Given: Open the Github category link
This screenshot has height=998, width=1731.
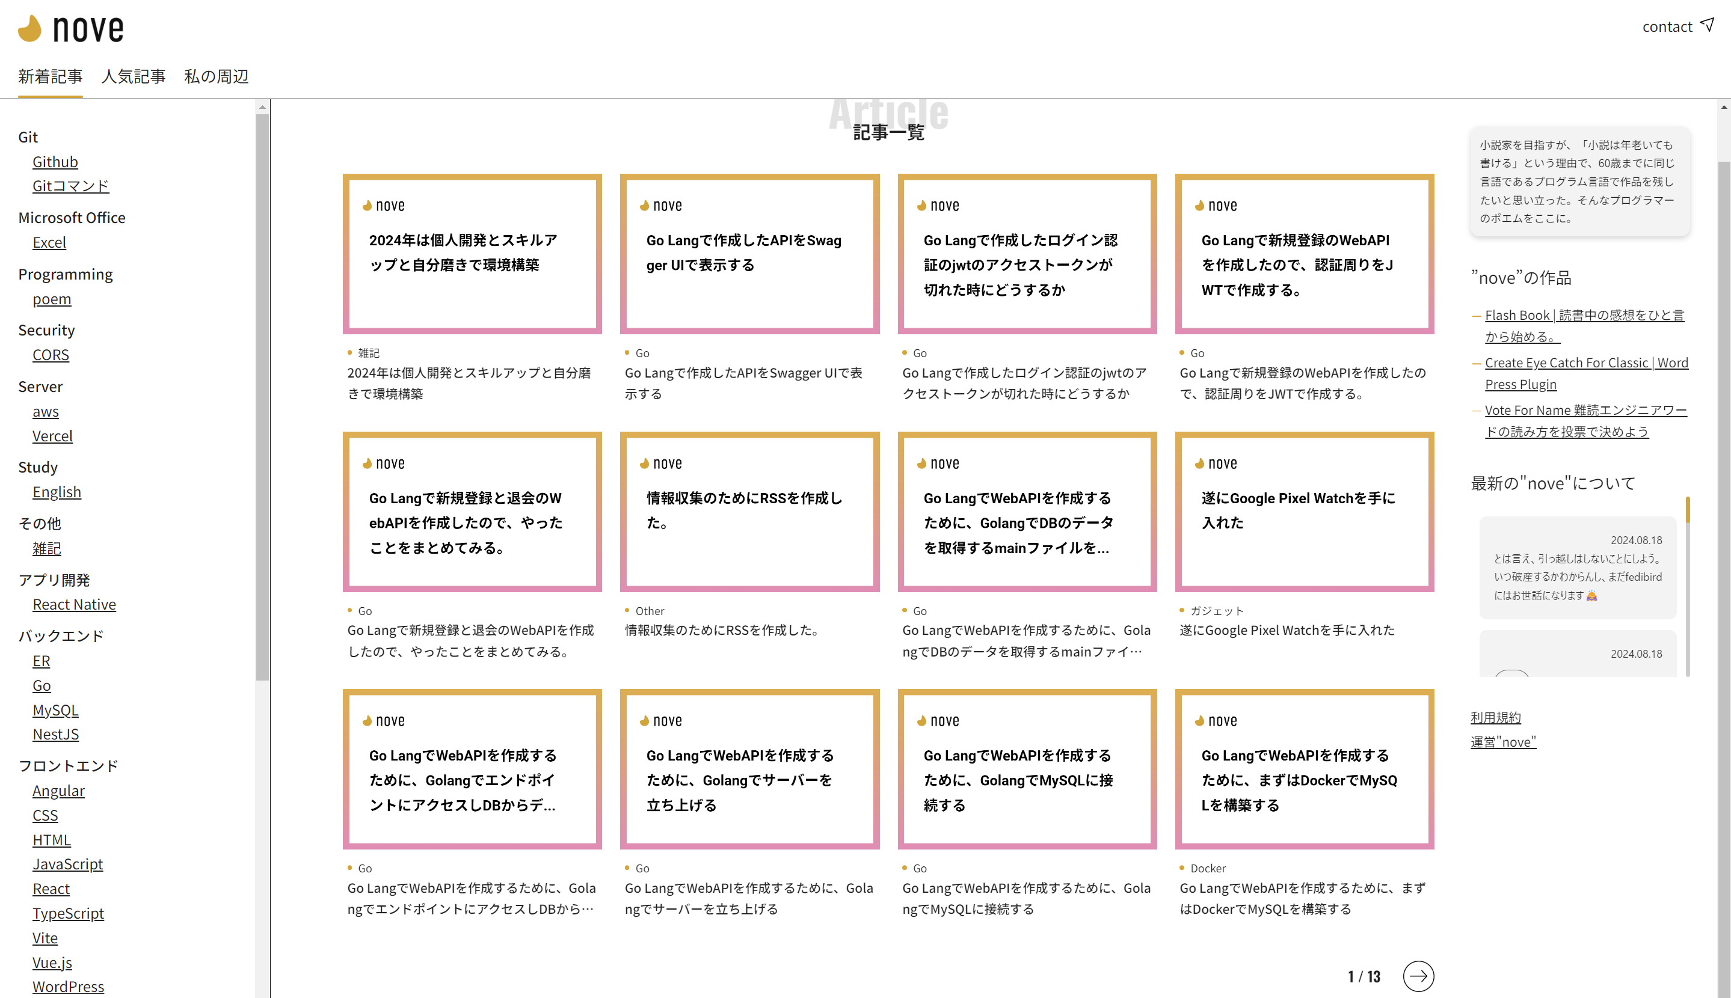Looking at the screenshot, I should [55, 162].
